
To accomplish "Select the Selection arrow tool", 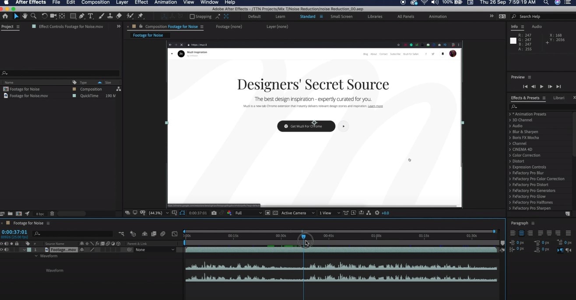I will 16,16.
